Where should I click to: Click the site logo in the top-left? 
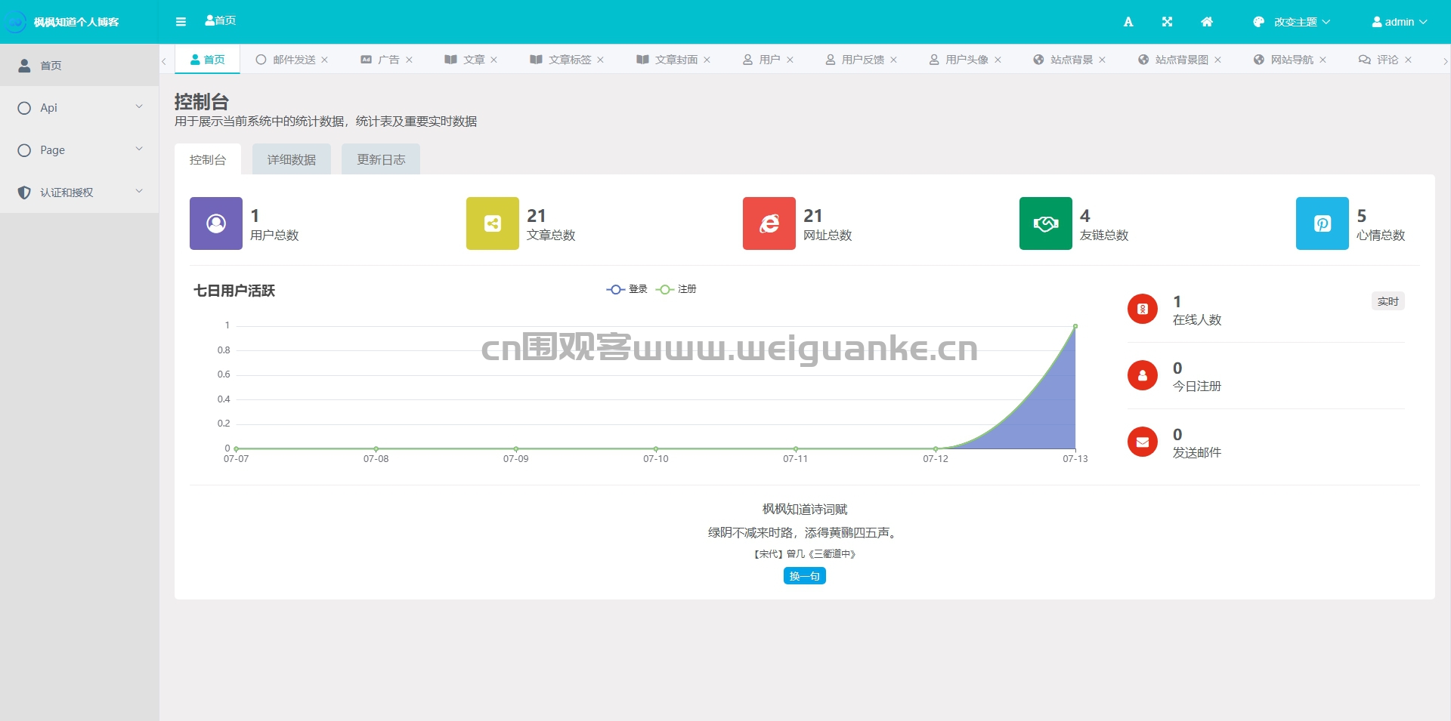tap(15, 22)
